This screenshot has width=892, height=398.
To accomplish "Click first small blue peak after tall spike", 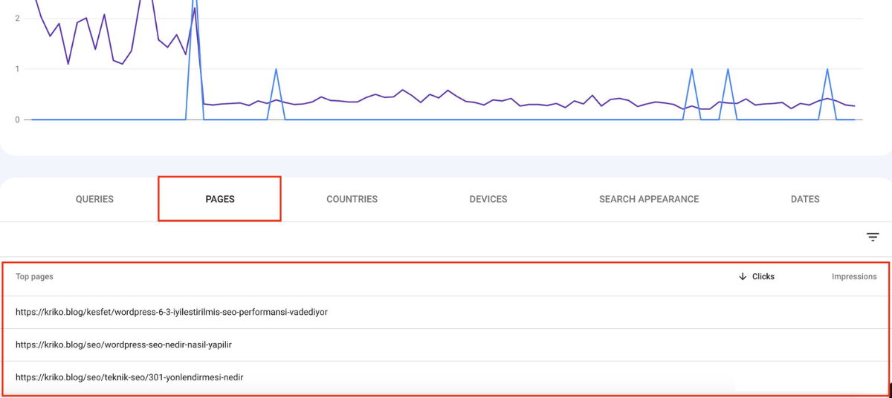I will click(x=277, y=70).
